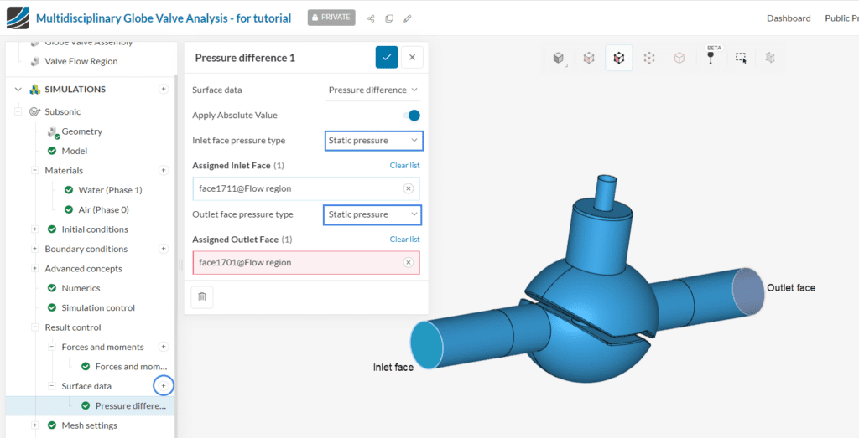
Task: Open Simulation control settings
Action: tap(98, 308)
